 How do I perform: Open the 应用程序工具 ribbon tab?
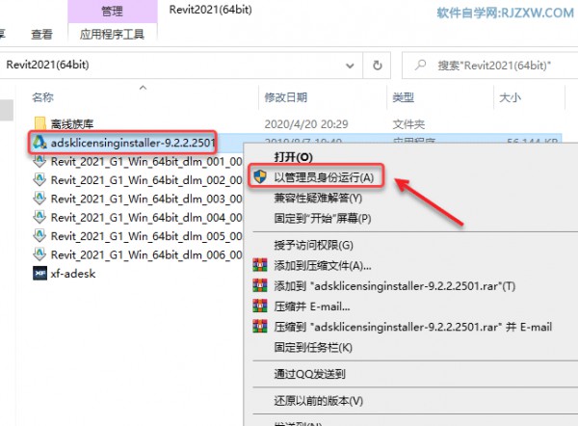pos(112,35)
